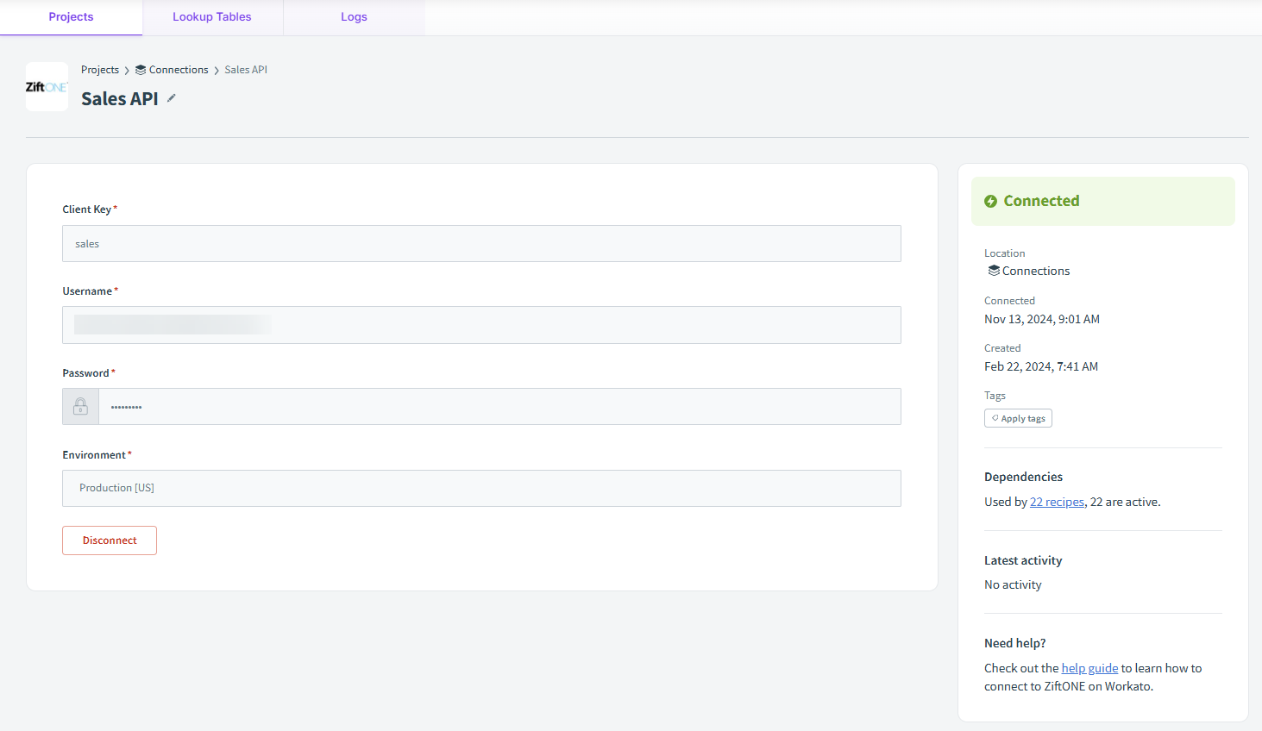Image resolution: width=1262 pixels, height=731 pixels.
Task: Click the Connections icon under Location
Action: point(994,271)
